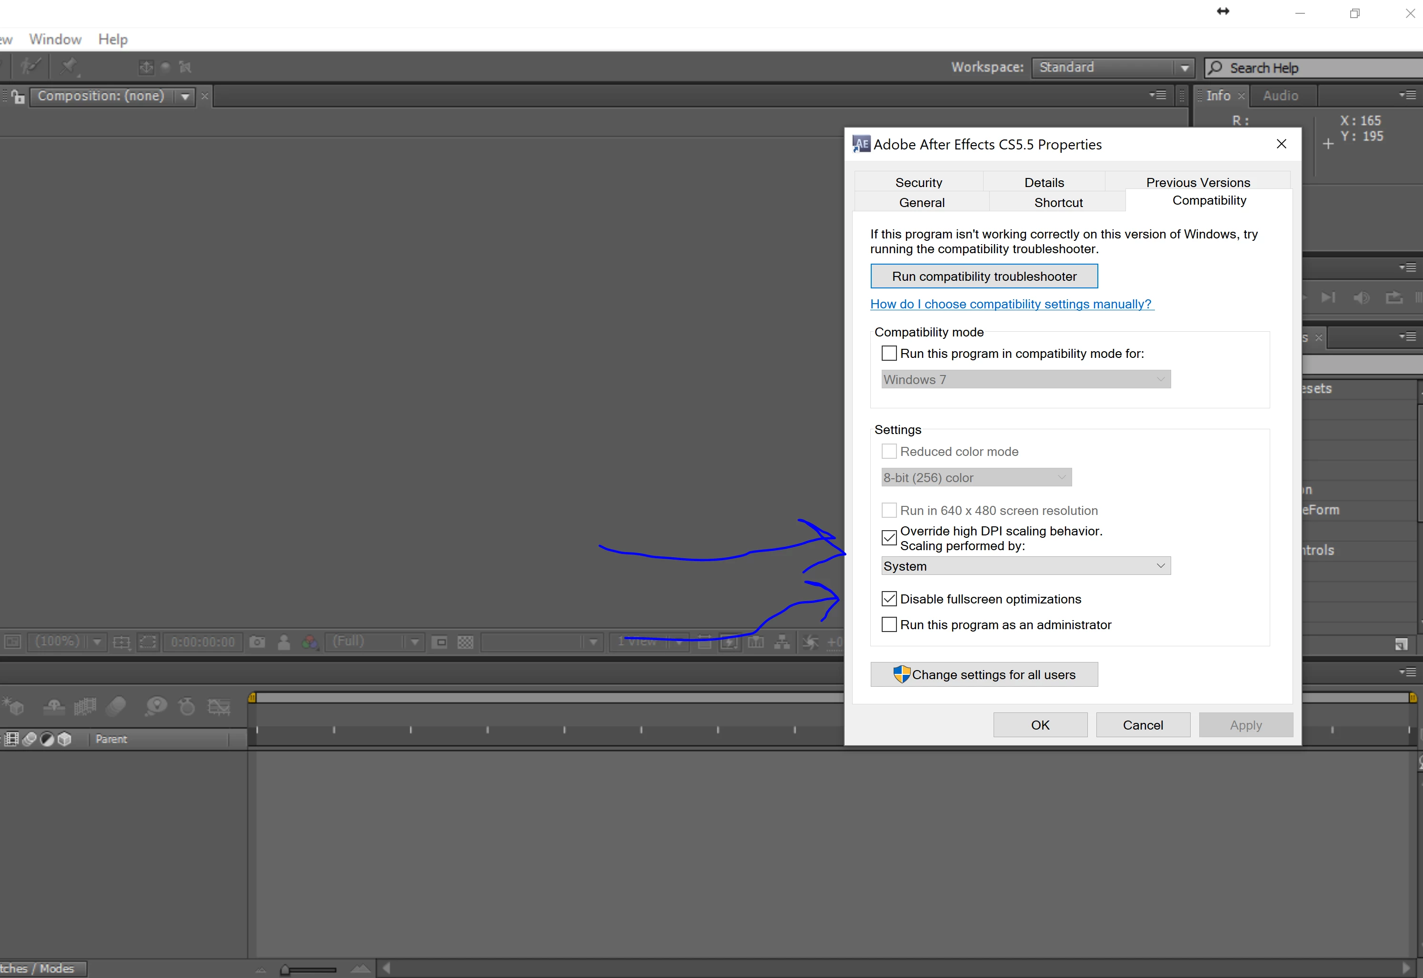Click the Take Snapshot camera icon
This screenshot has height=978, width=1423.
point(258,642)
